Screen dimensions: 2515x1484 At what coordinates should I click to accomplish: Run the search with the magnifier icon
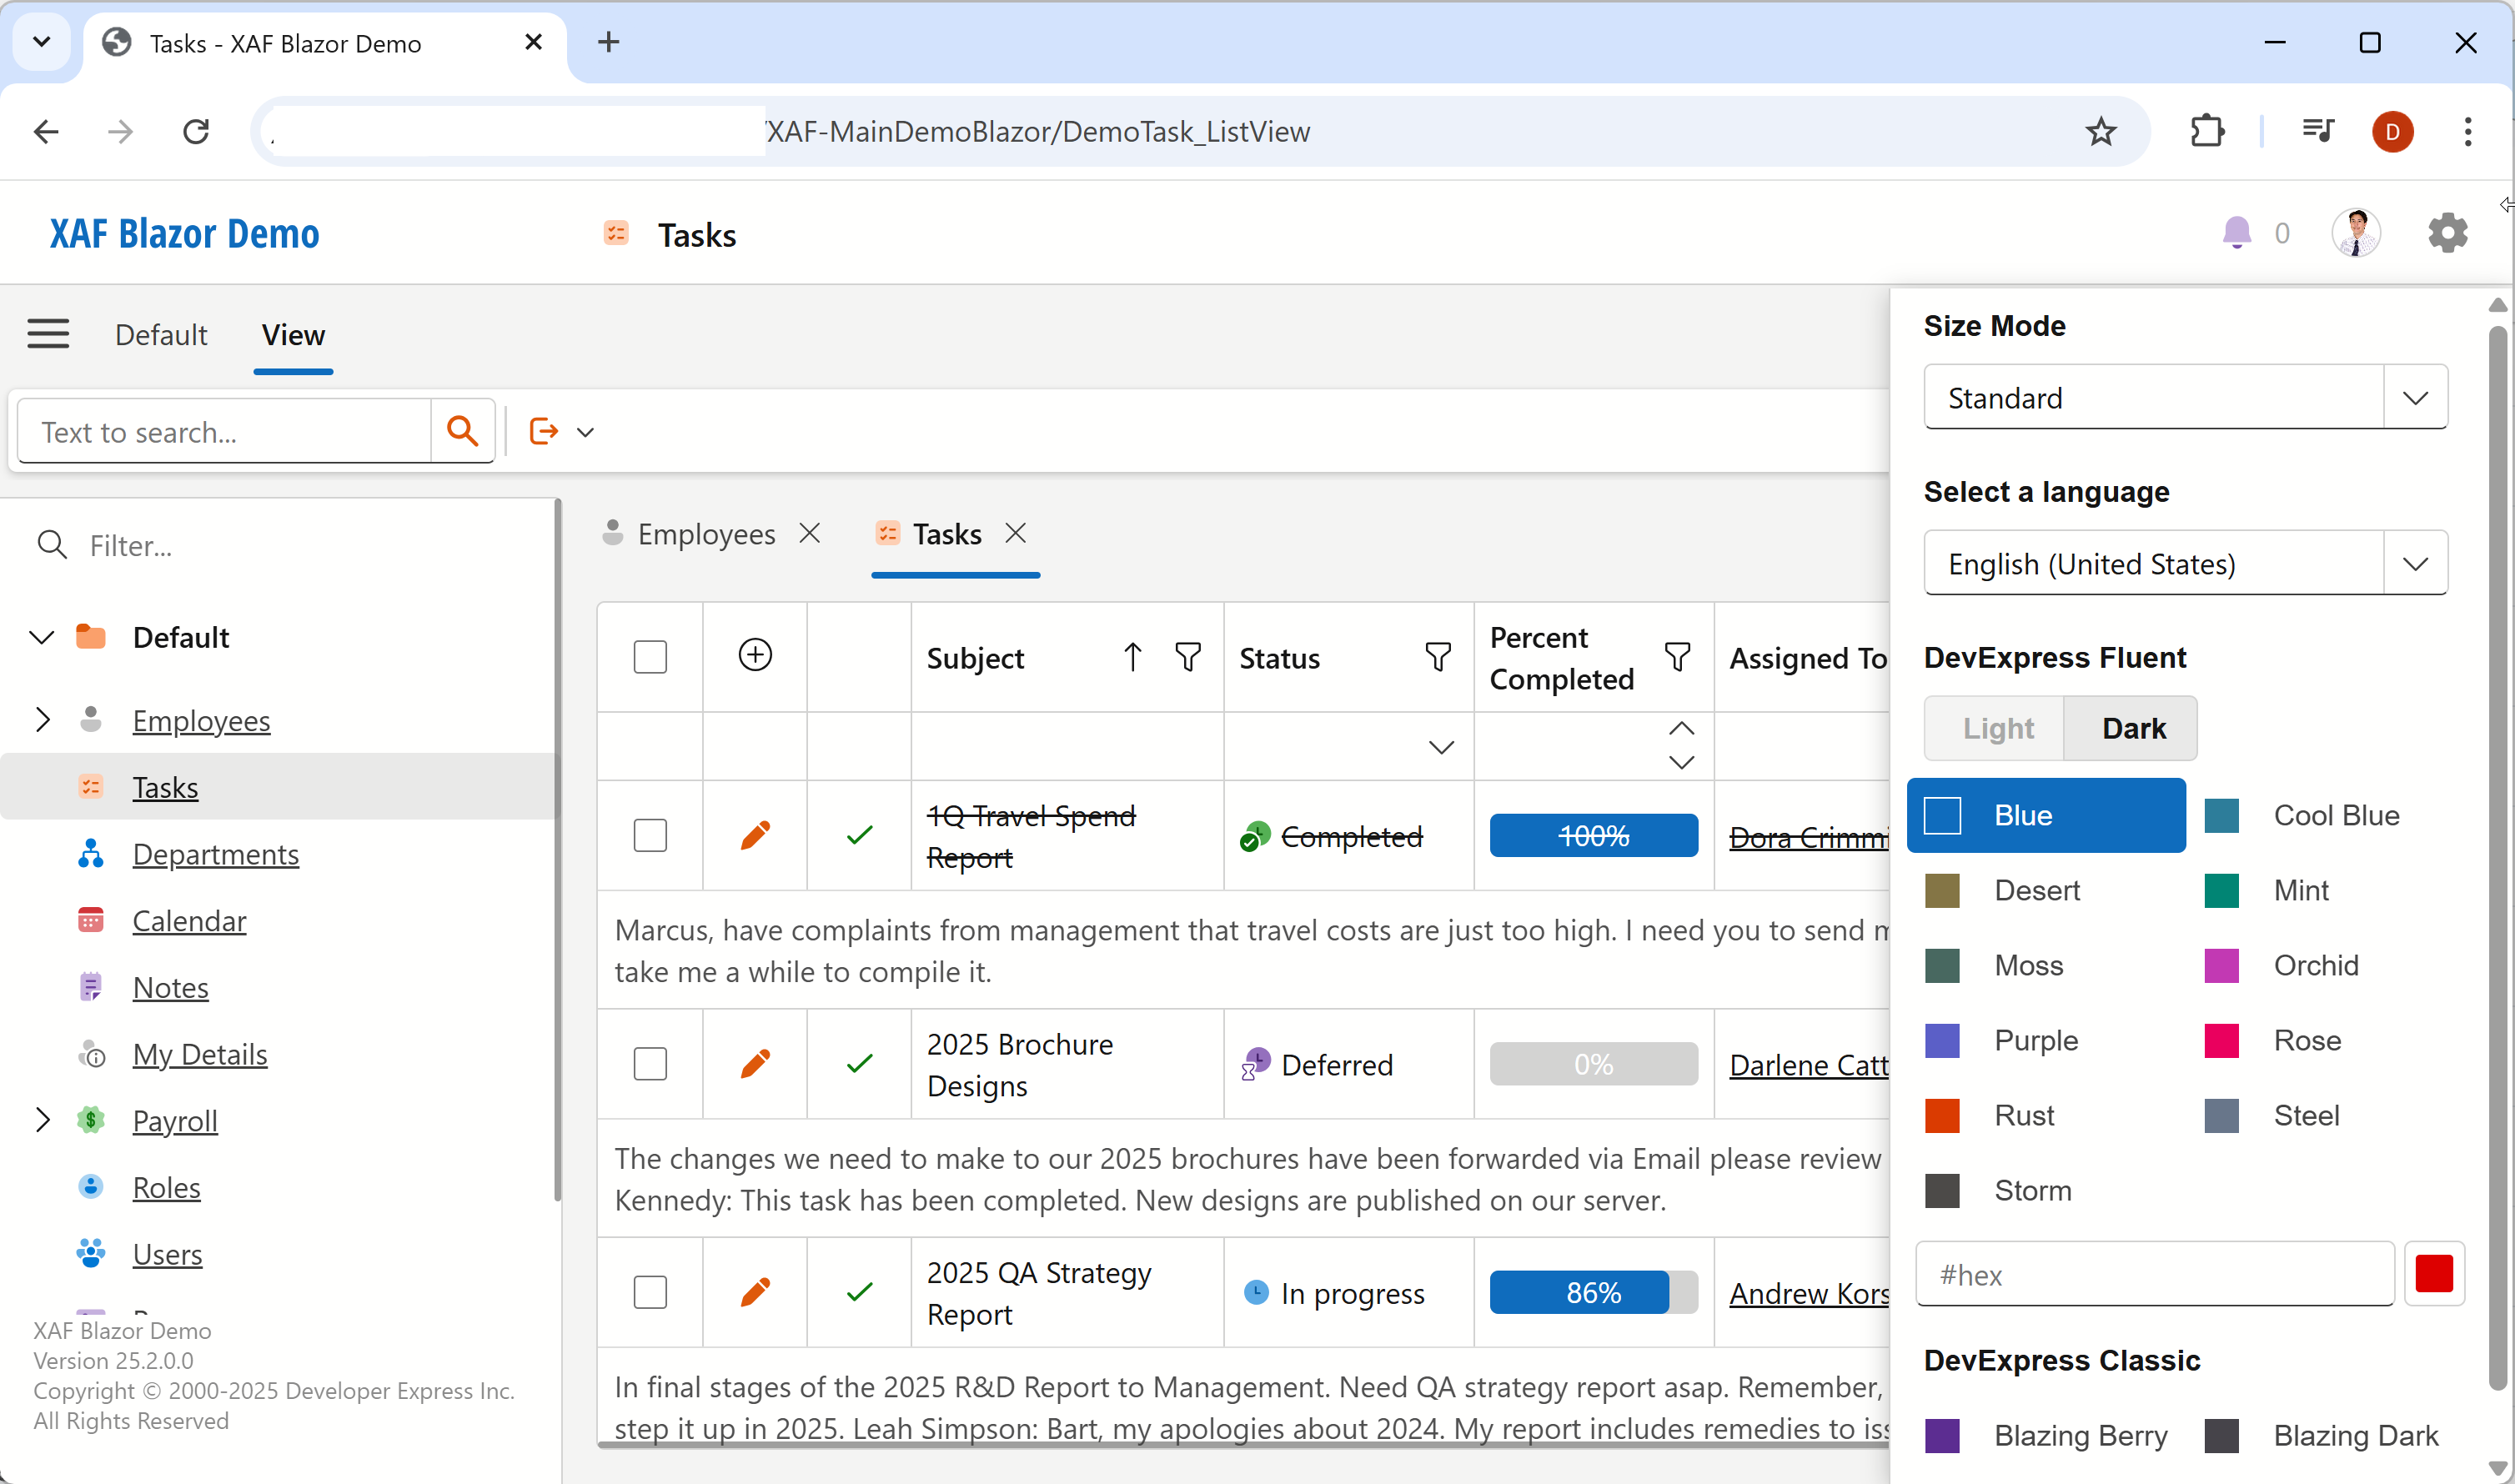click(x=462, y=430)
